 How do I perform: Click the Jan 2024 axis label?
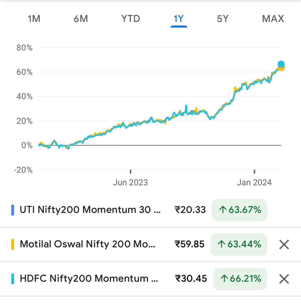tap(254, 182)
